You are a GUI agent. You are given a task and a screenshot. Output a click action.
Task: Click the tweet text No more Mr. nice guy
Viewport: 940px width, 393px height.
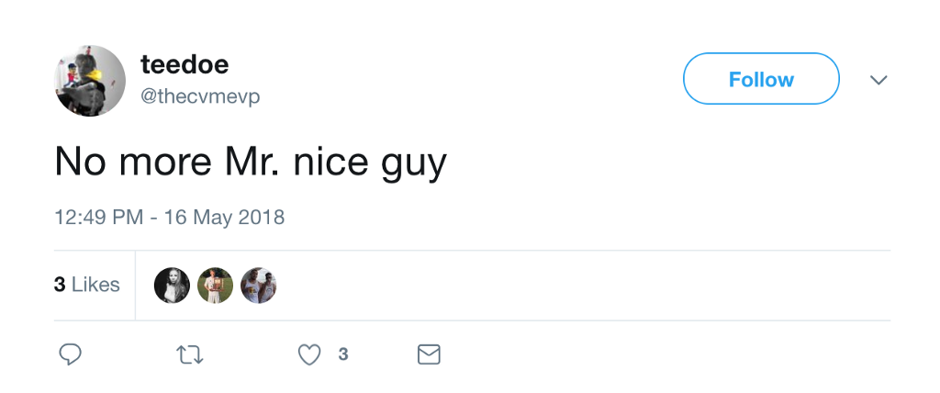251,163
